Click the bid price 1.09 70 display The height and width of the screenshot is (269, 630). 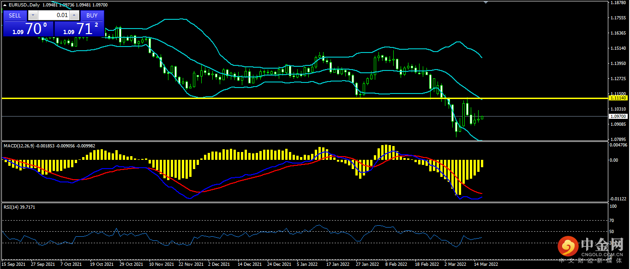click(29, 29)
